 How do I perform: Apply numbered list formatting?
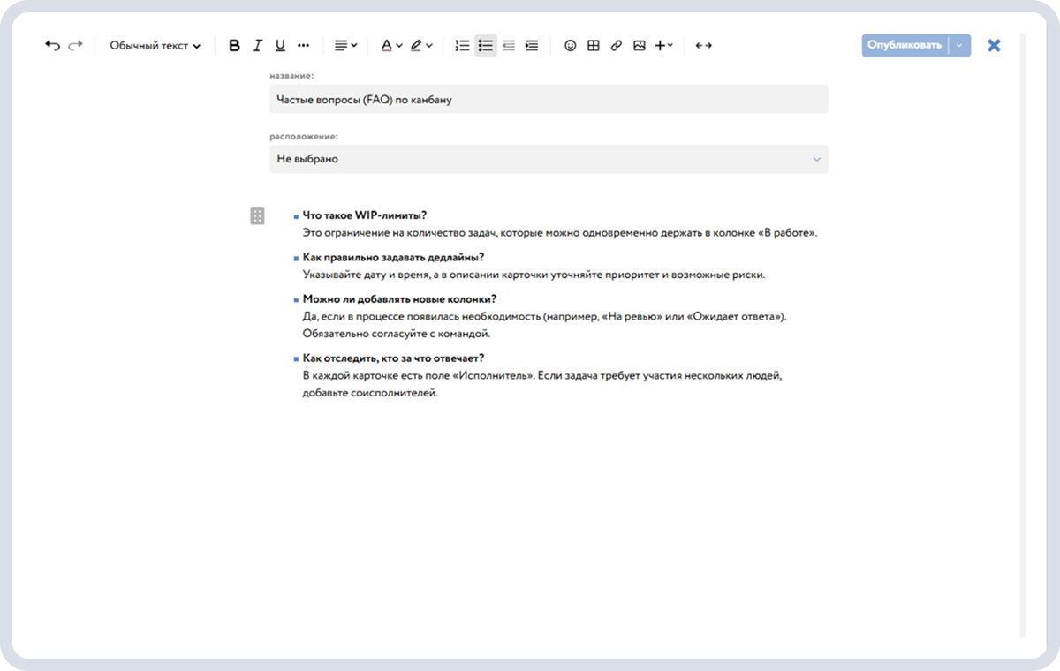462,46
